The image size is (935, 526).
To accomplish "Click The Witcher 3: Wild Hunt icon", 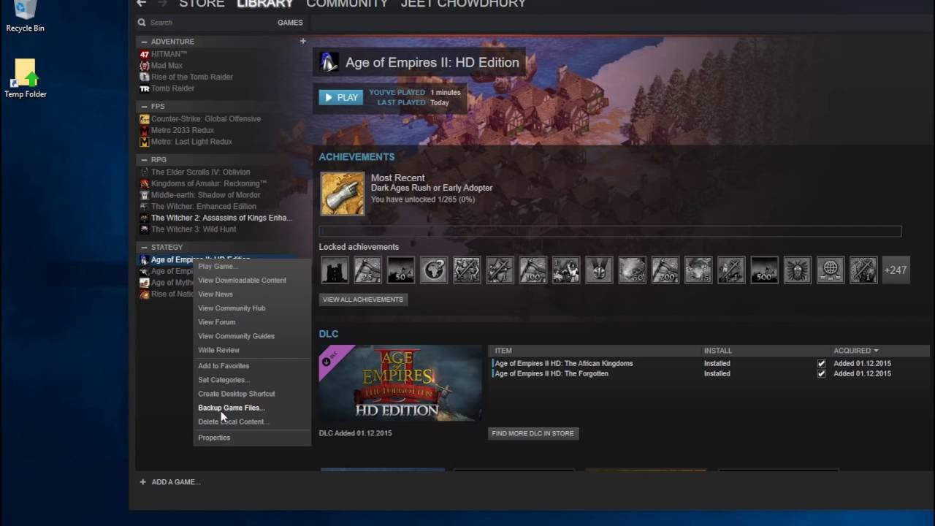I will pos(145,229).
